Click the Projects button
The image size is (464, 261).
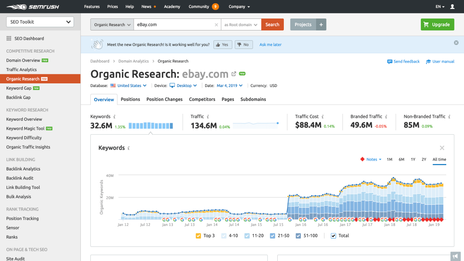(x=303, y=25)
